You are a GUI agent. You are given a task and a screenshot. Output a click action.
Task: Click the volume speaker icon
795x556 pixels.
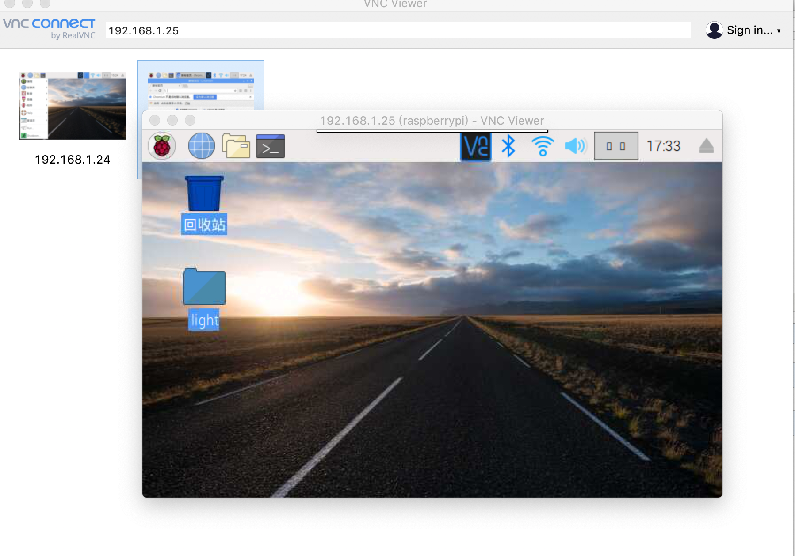[x=575, y=146]
